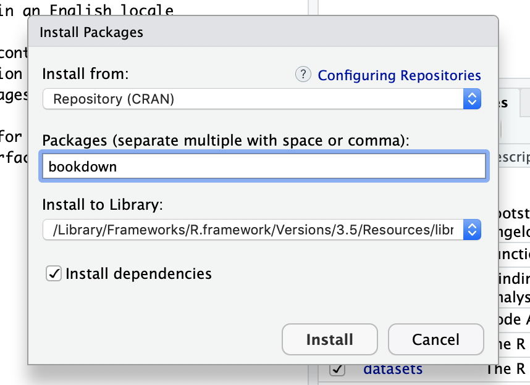Uncheck the Install dependencies checkbox
The height and width of the screenshot is (385, 530).
[54, 273]
